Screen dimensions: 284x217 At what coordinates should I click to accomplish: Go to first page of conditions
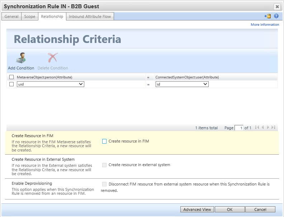pyautogui.click(x=257, y=127)
